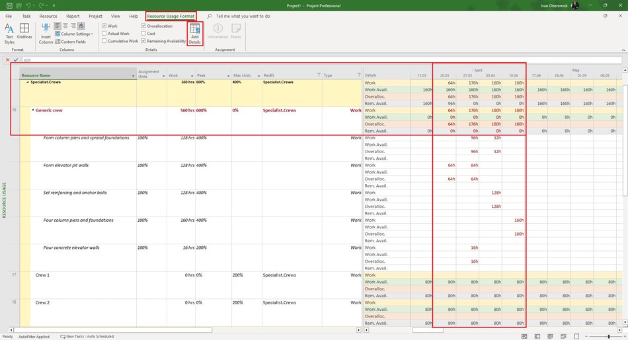Collapse Generic crew resource

pos(33,110)
